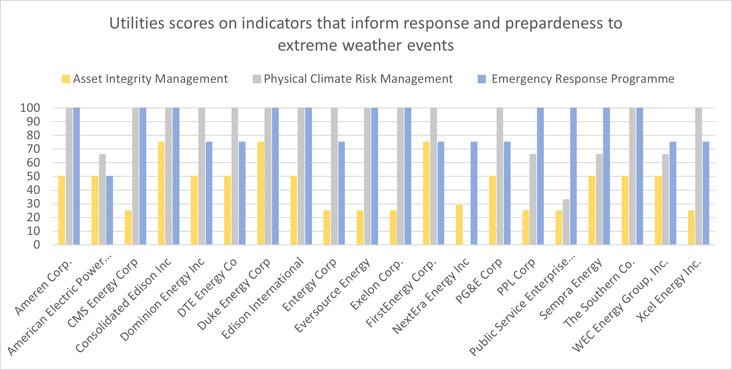Click the 50 value on vertical axis
The image size is (732, 370).
tap(33, 176)
